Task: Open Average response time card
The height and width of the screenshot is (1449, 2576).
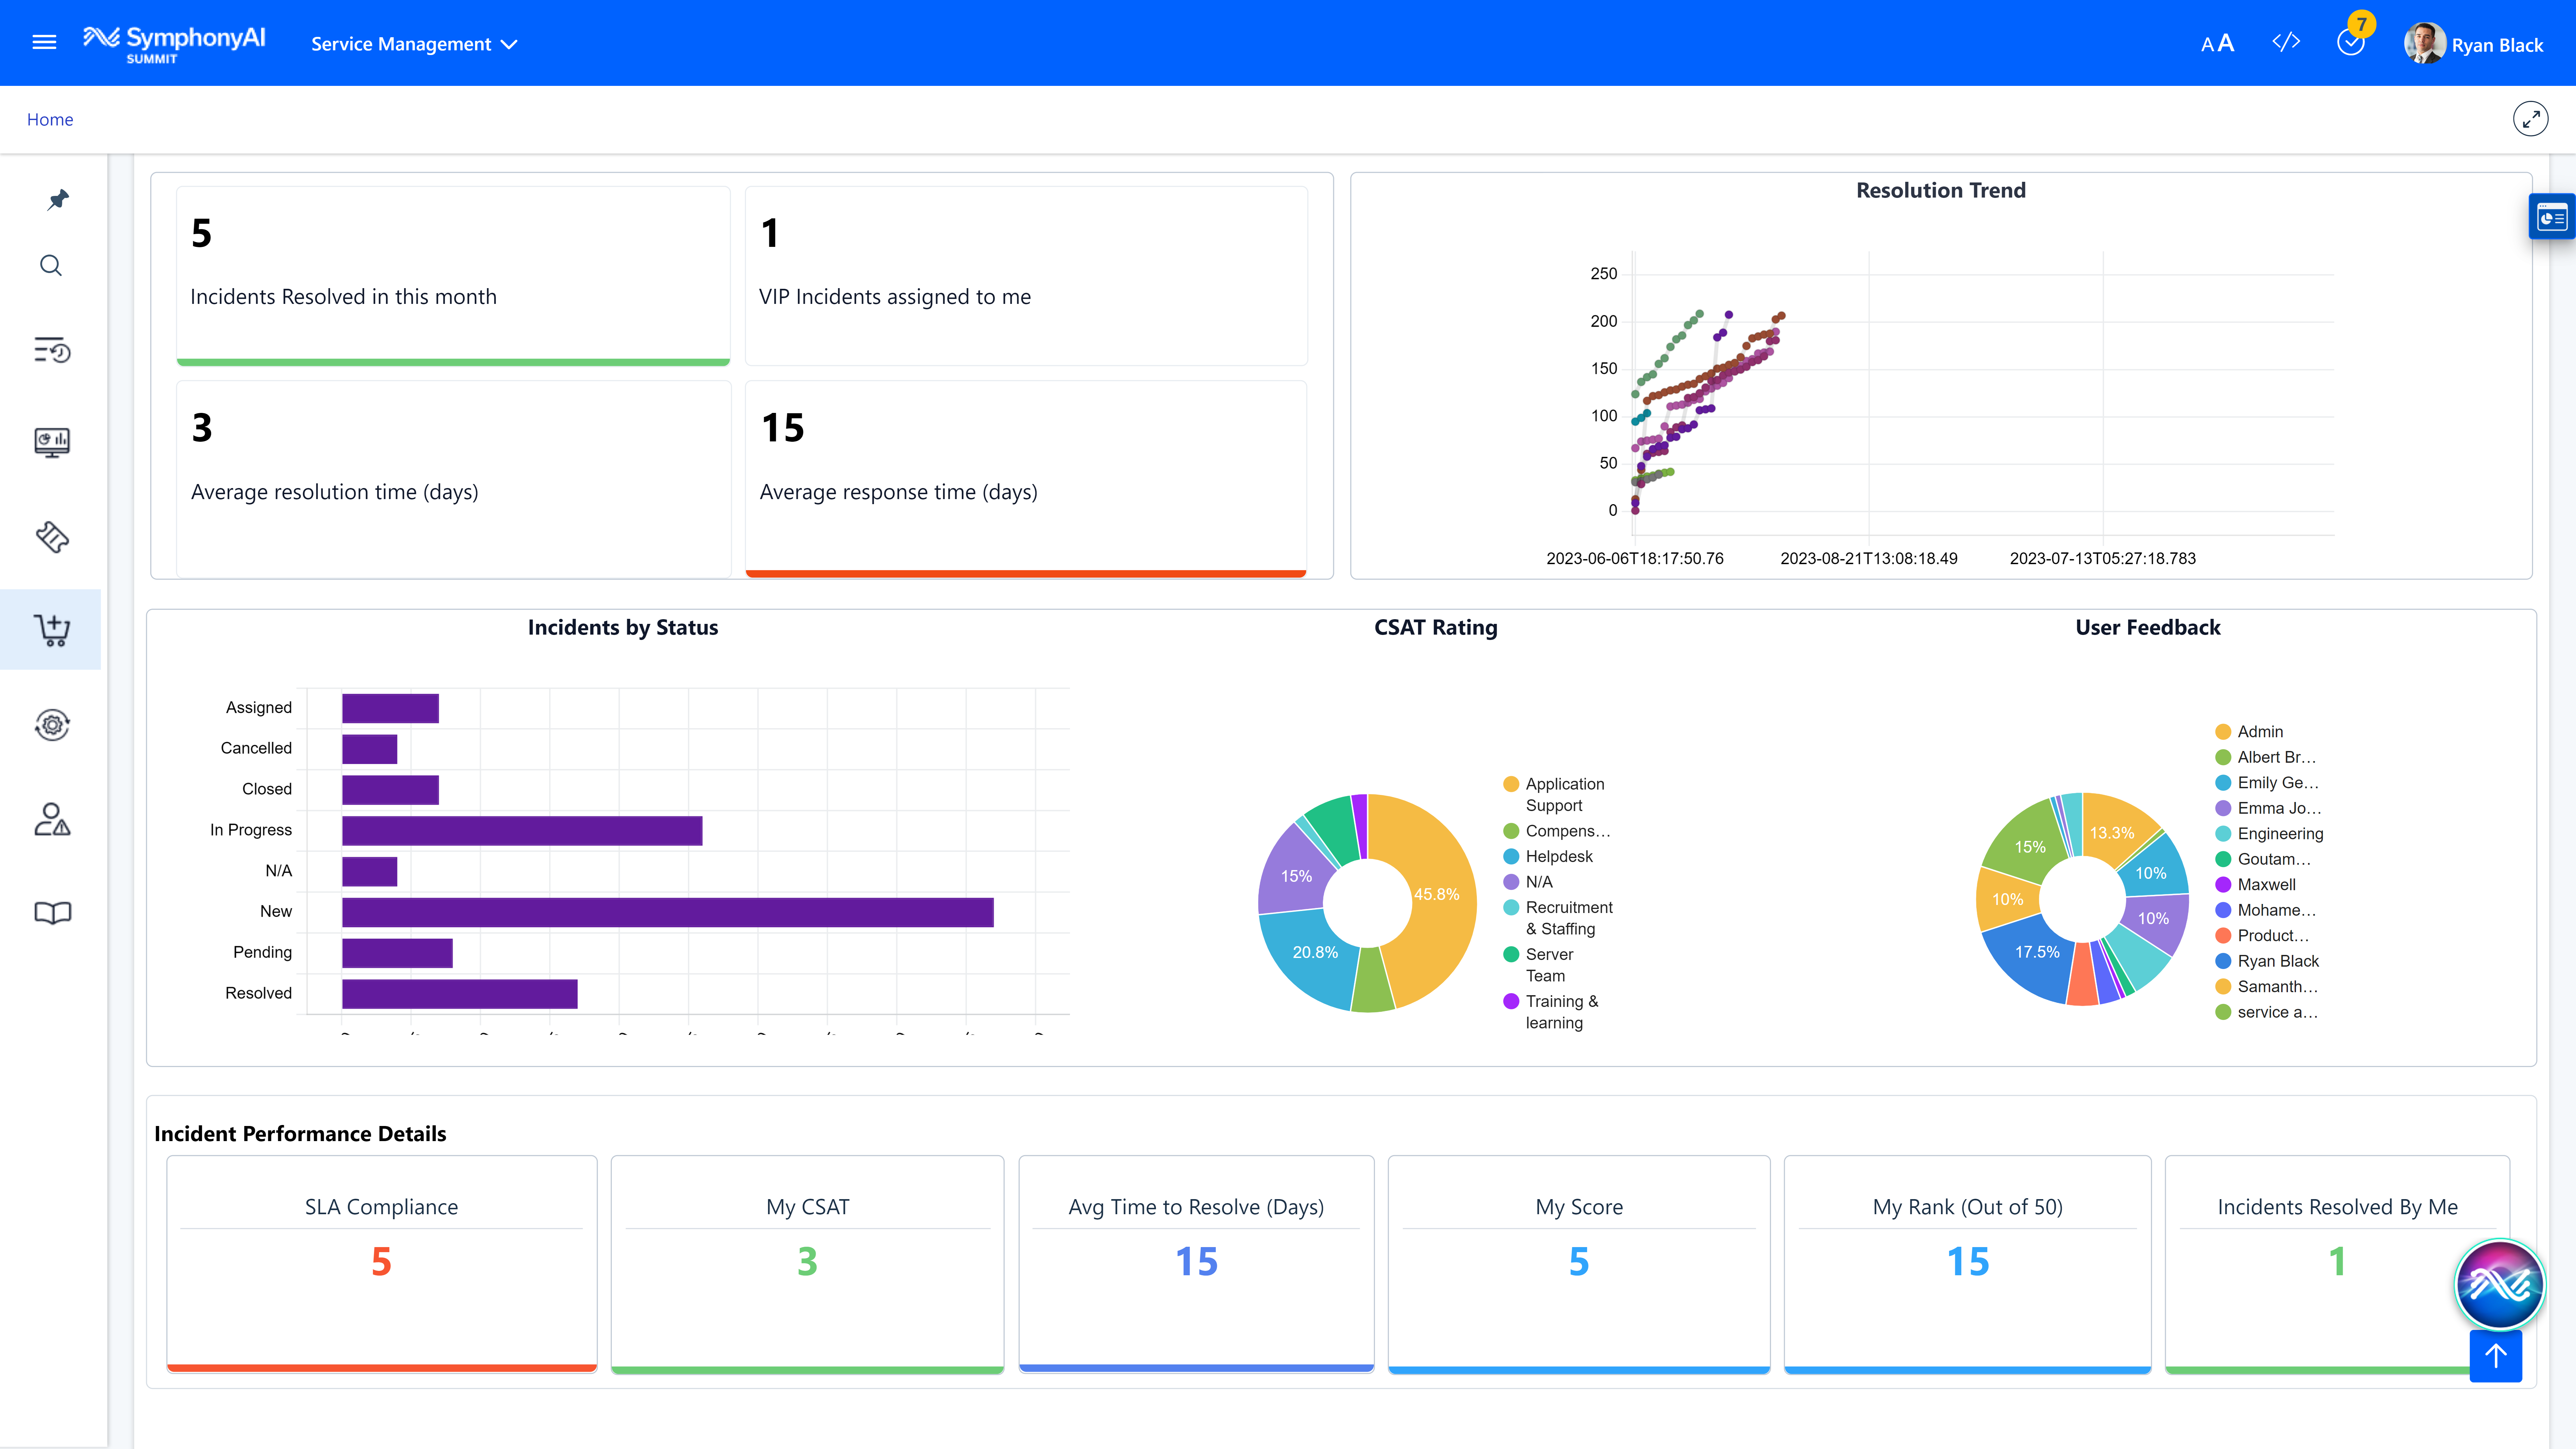Action: point(1026,479)
